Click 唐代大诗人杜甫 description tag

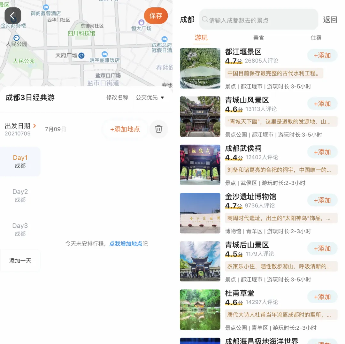[281, 315]
